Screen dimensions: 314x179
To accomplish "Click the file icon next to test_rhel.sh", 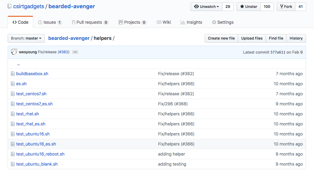I will pos(12,114).
